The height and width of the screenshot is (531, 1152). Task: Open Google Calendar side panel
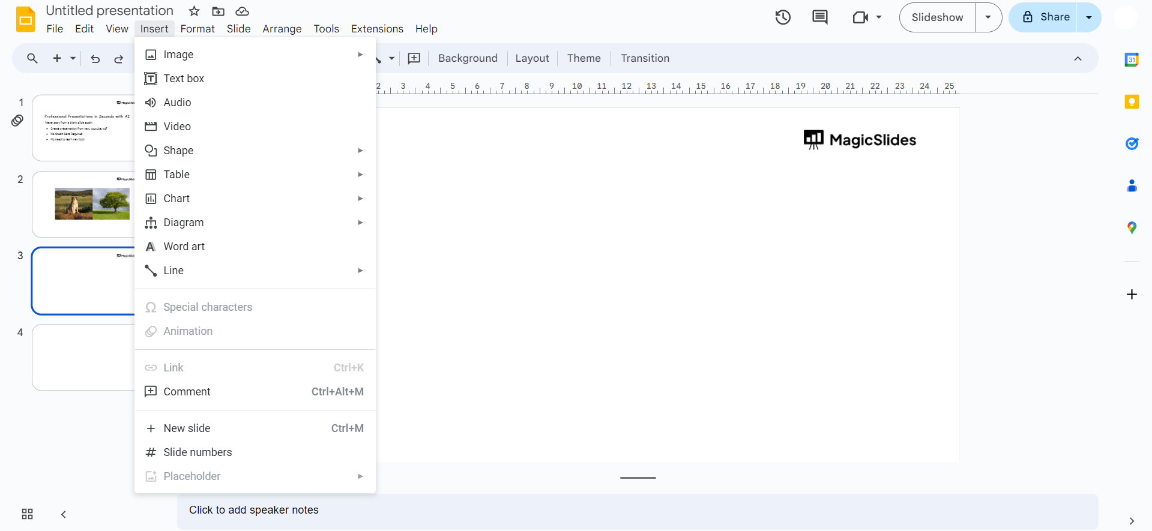click(x=1132, y=59)
